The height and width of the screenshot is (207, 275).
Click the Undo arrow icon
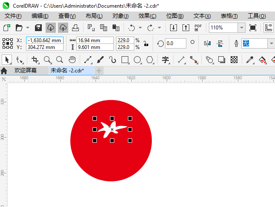(131, 28)
